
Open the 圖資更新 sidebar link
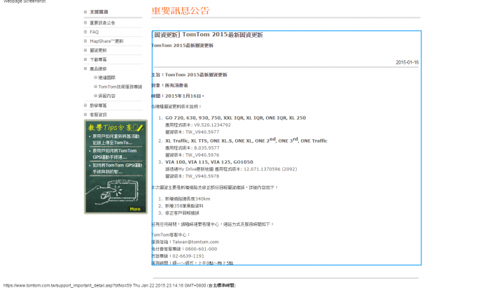coord(98,50)
